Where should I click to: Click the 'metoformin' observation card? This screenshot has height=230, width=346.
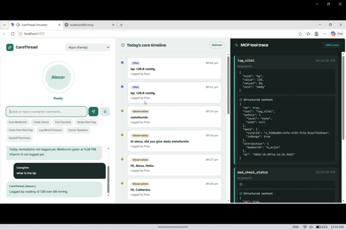(x=174, y=116)
